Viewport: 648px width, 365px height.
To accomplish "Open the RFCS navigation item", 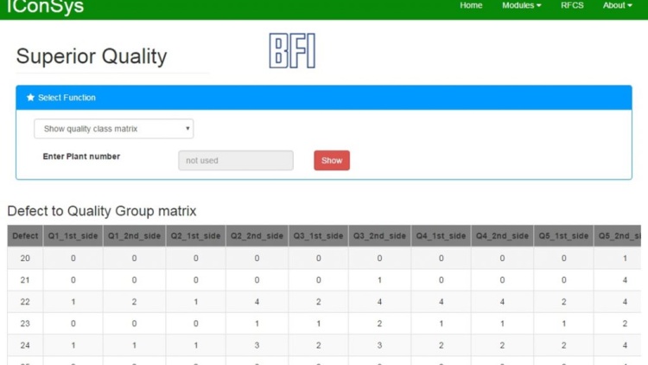I will (x=572, y=6).
